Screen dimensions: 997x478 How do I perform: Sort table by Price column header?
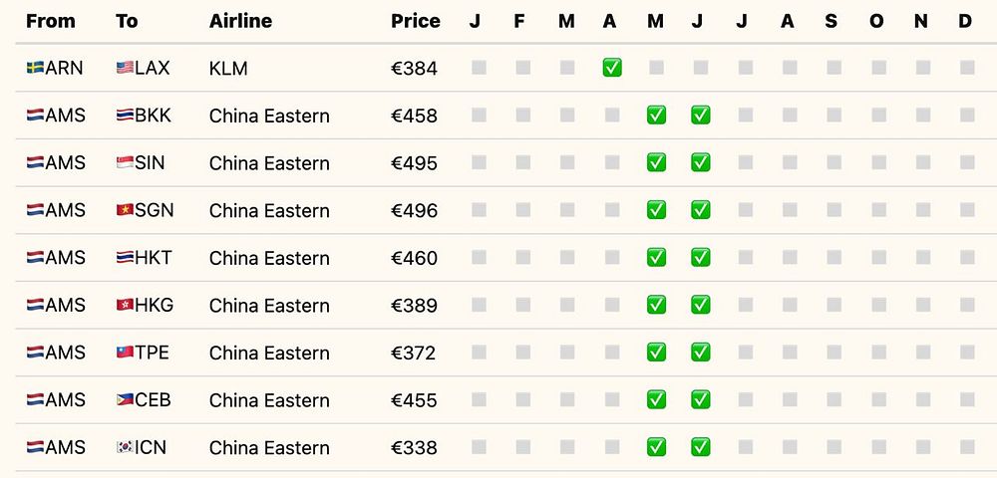click(x=415, y=22)
